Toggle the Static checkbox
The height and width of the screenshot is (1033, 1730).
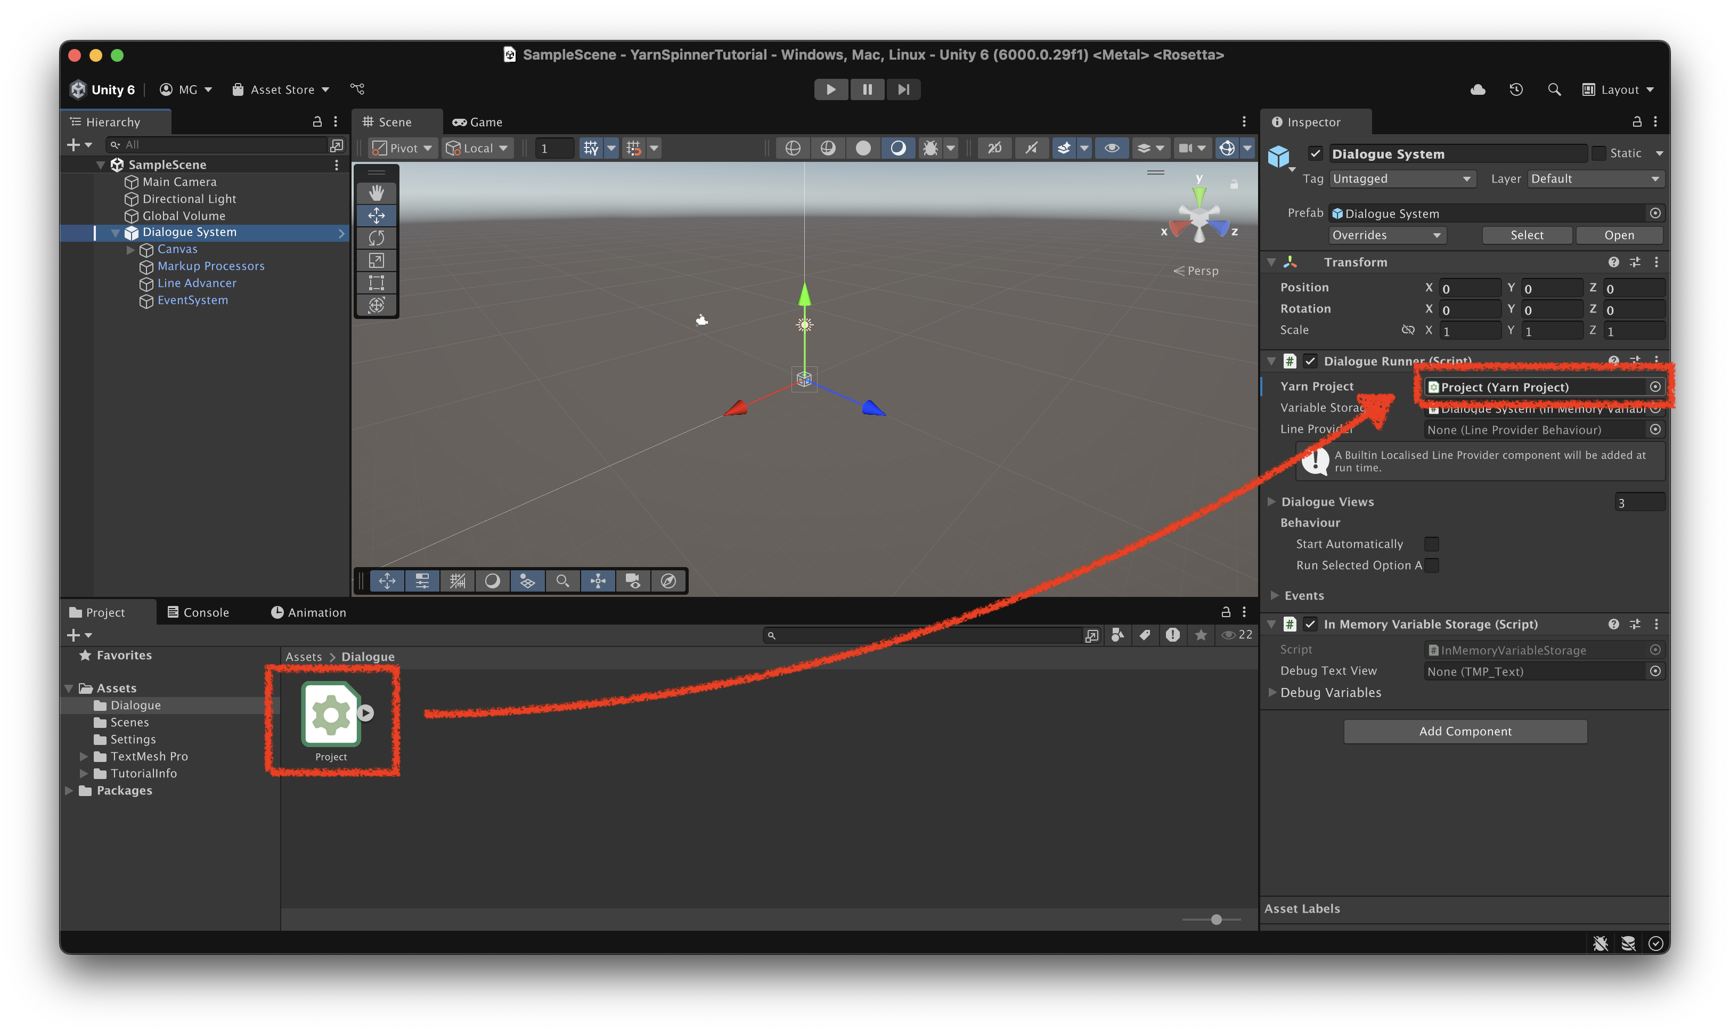(1599, 153)
